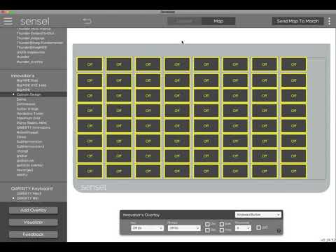The width and height of the screenshot is (336, 252).
Task: Click Send Map To Morph button
Action: tap(297, 21)
